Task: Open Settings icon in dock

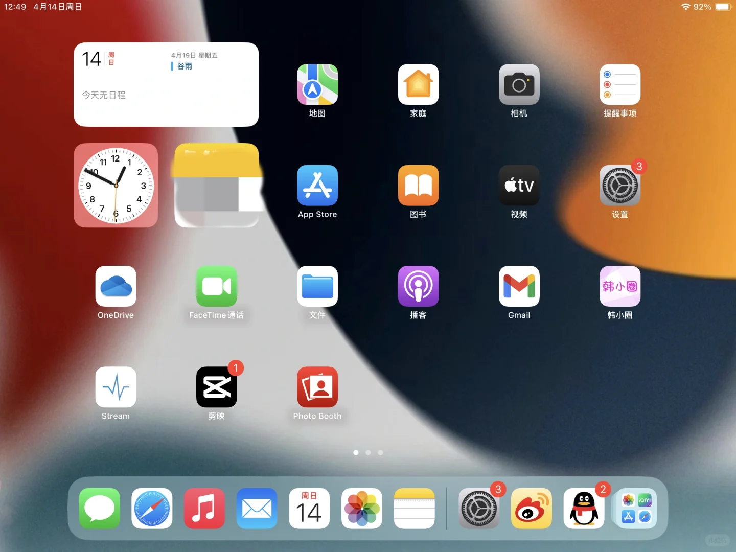Action: [479, 509]
